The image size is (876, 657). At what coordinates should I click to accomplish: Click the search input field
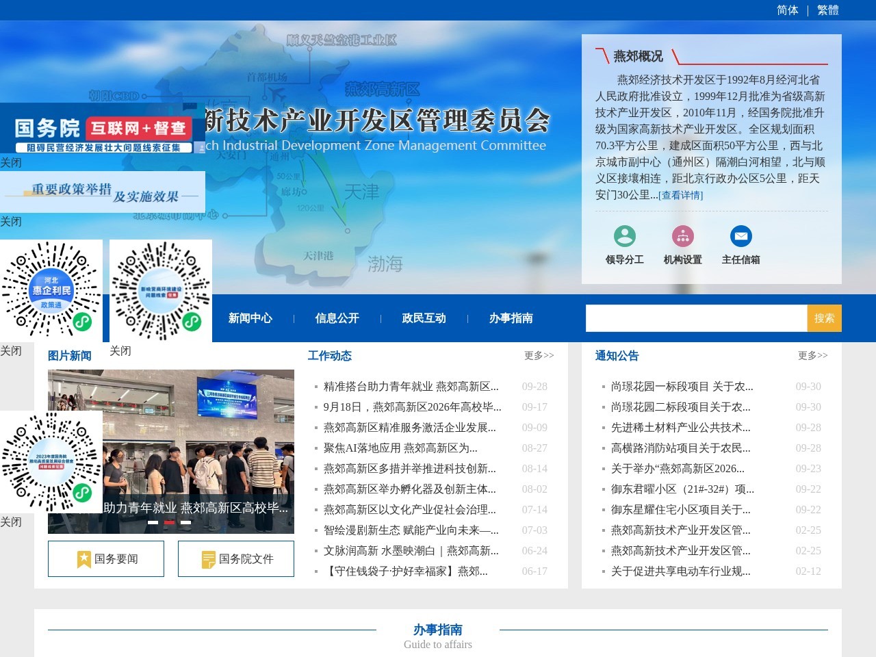tap(697, 318)
